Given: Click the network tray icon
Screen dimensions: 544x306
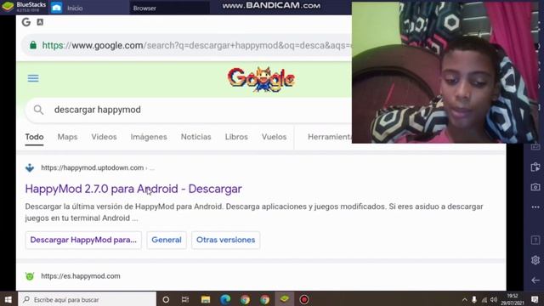Looking at the screenshot, I should (x=484, y=300).
